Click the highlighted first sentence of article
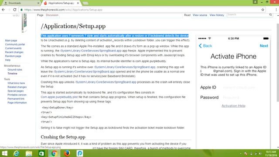 point(115,36)
